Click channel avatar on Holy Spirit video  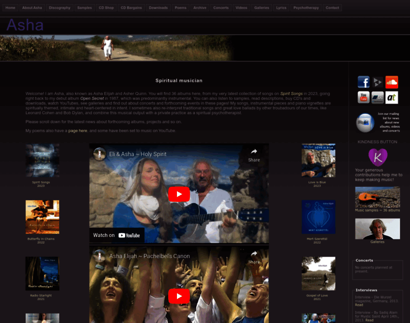pos(100,154)
